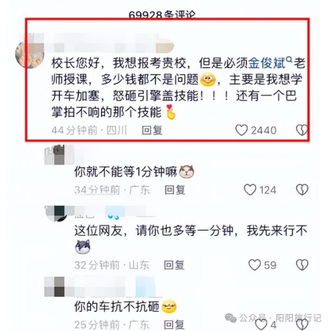Dislike the 你的车抗不抗砸 reply
332x331 pixels.
pos(302,324)
